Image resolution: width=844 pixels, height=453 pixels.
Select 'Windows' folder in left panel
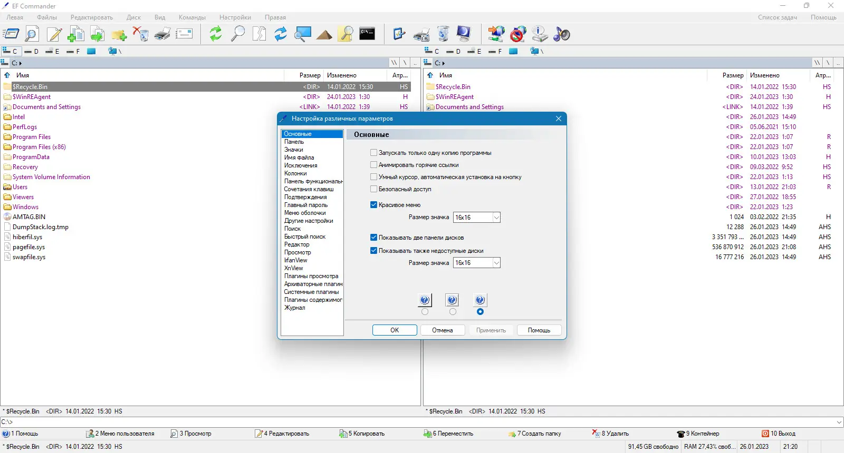pyautogui.click(x=25, y=207)
